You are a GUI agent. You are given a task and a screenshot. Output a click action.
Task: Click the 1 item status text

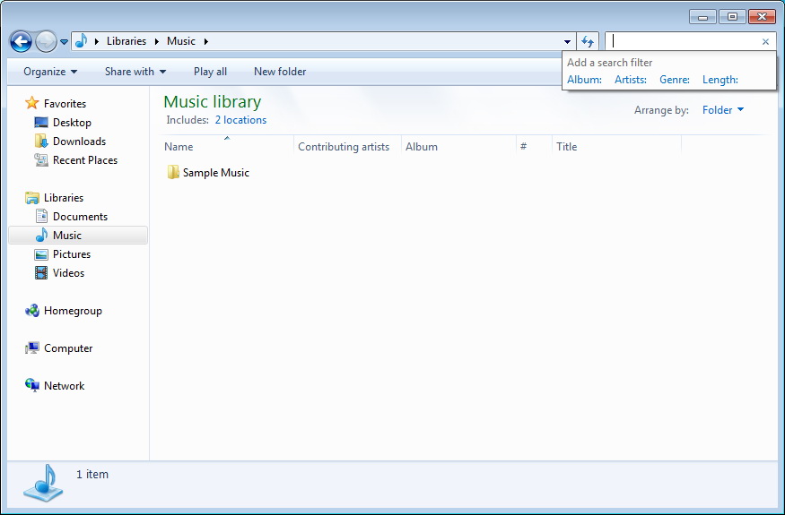click(x=92, y=474)
